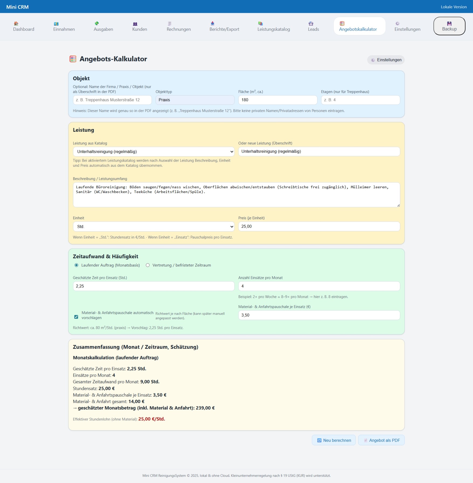473x483 pixels.
Task: Click the Leistungskatalog books icon
Action: coord(260,23)
